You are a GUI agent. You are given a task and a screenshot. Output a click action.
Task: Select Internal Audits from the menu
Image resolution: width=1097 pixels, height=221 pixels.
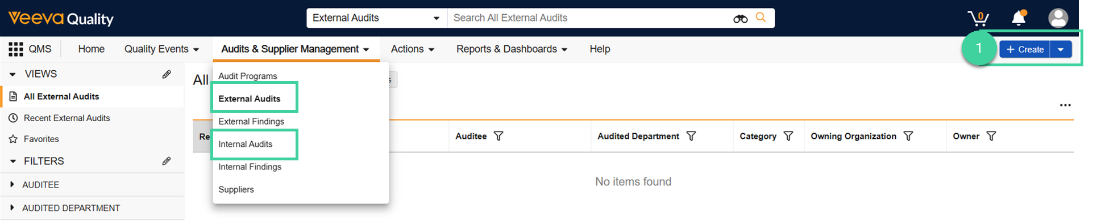coord(246,144)
